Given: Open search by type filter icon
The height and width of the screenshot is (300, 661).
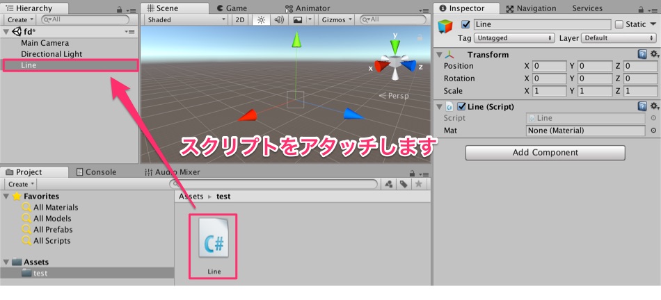Looking at the screenshot, I should point(389,184).
